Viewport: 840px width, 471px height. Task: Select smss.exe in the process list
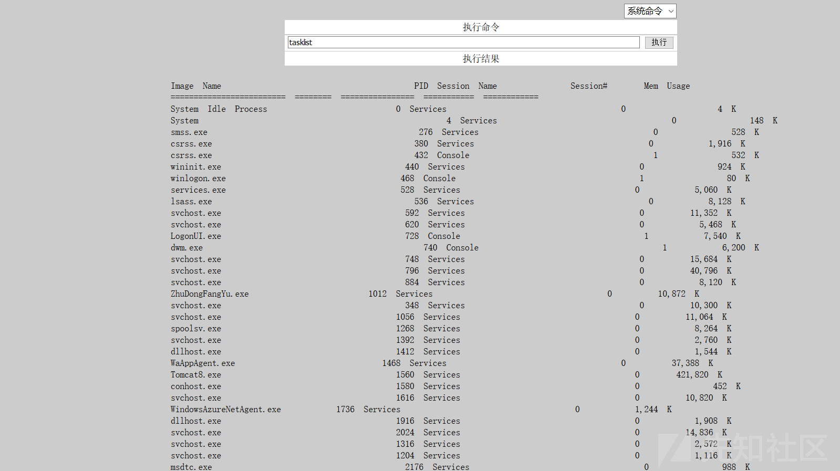click(x=189, y=132)
